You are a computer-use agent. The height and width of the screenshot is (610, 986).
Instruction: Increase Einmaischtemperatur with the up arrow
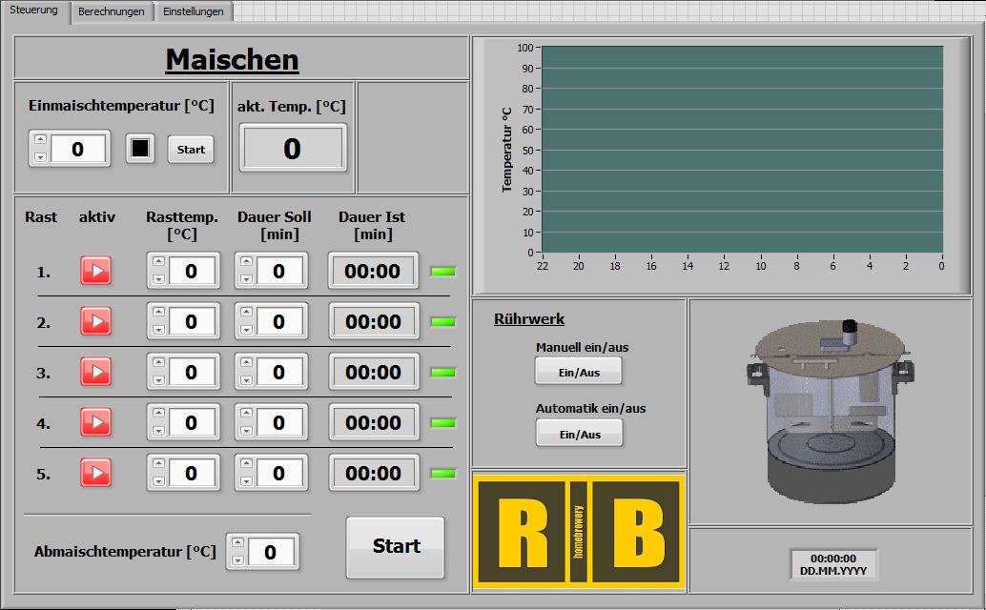coord(40,141)
